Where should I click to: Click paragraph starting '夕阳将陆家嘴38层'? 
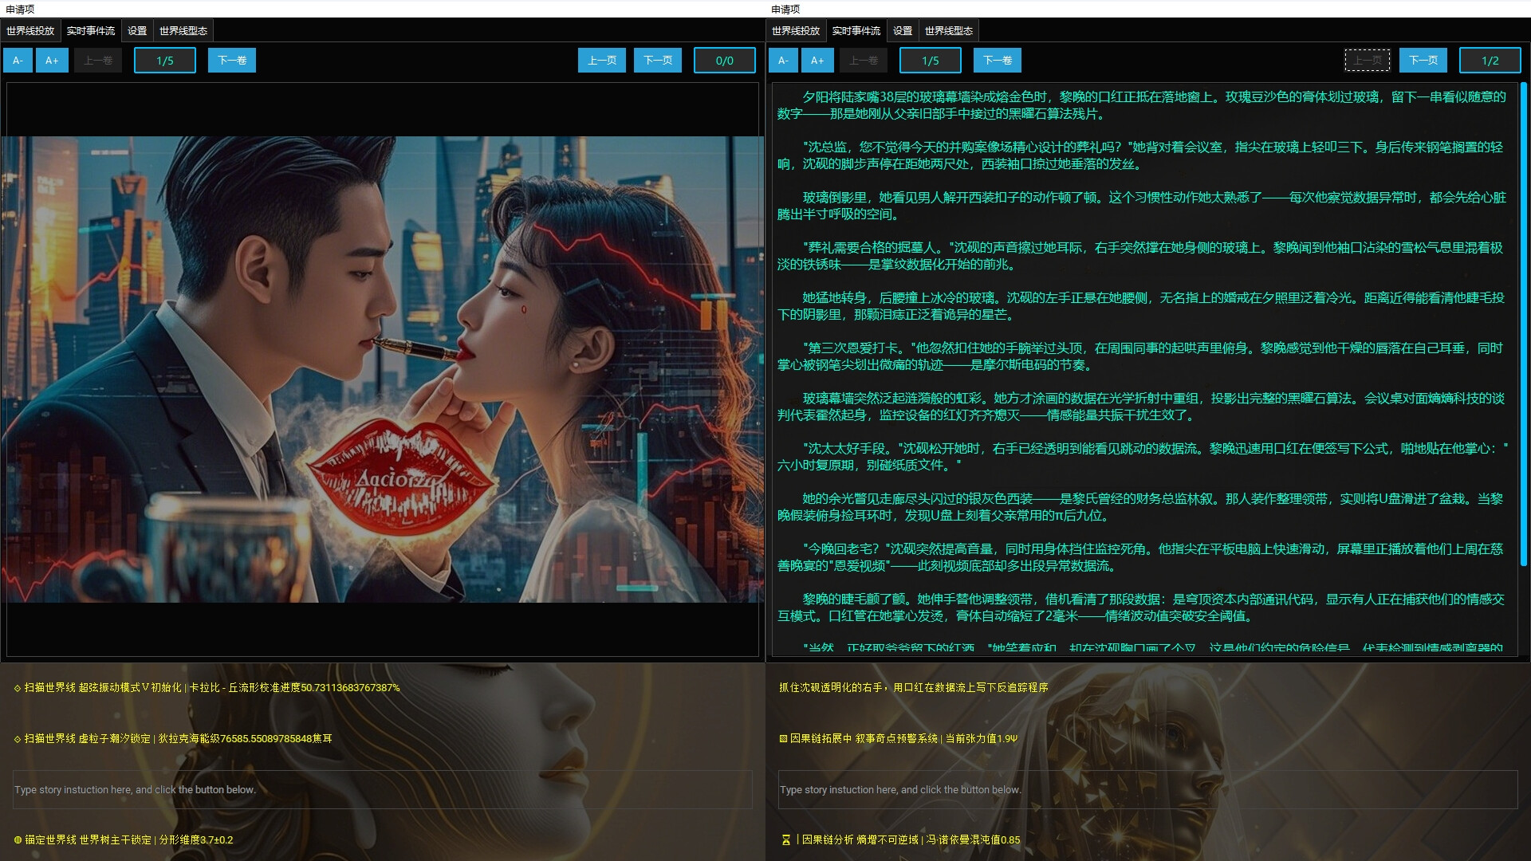tap(1142, 105)
